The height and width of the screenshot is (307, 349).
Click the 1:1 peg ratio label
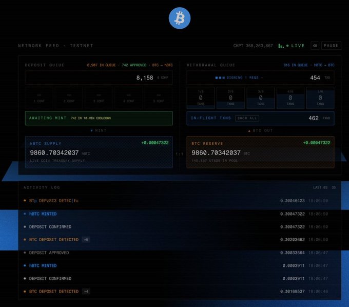[180, 154]
